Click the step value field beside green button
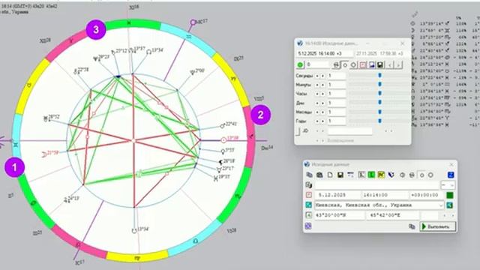This screenshot has height=270, width=480. tap(318, 64)
